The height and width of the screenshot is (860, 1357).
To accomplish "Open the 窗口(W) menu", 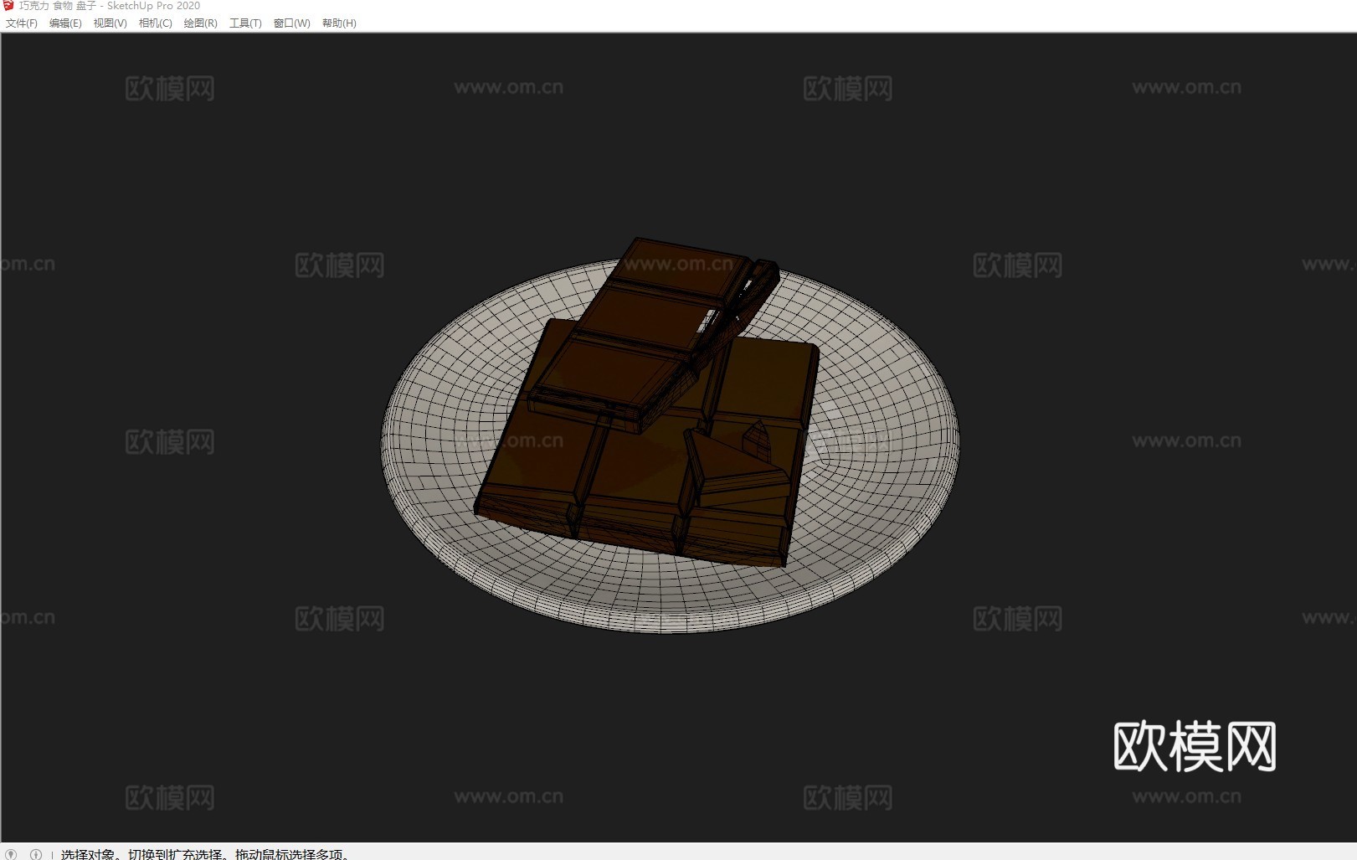I will [291, 23].
